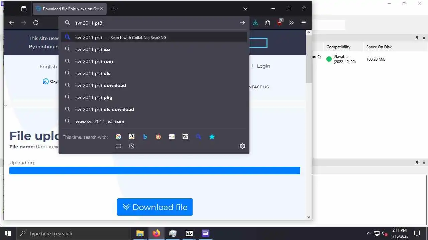Viewport: 428px width, 240px height.
Task: Choose 'svr 2011 ps3 download' suggestion
Action: (x=154, y=85)
